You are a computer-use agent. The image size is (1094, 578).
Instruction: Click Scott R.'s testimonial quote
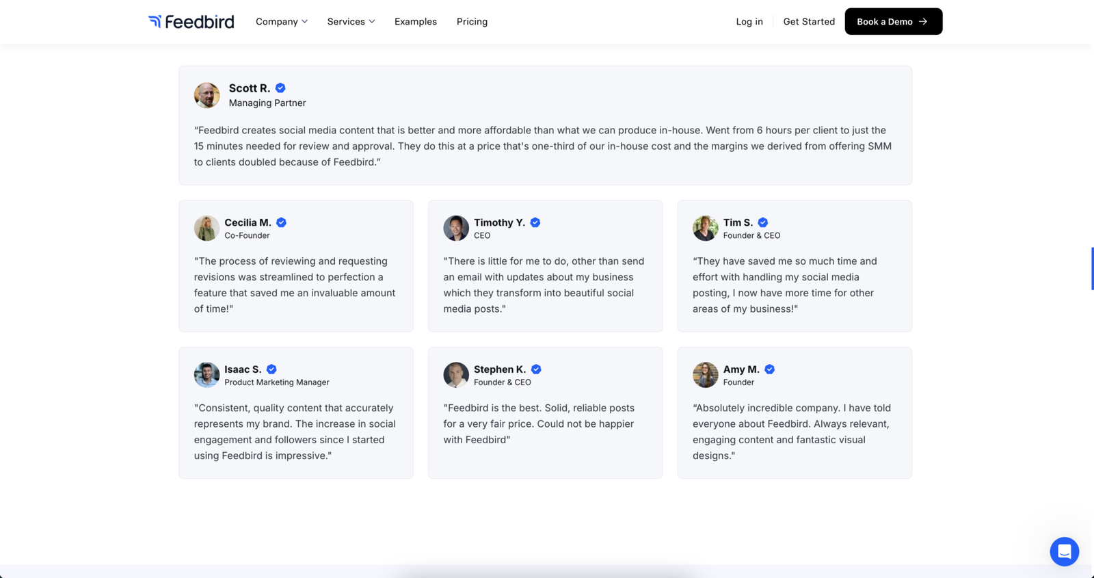pyautogui.click(x=543, y=146)
